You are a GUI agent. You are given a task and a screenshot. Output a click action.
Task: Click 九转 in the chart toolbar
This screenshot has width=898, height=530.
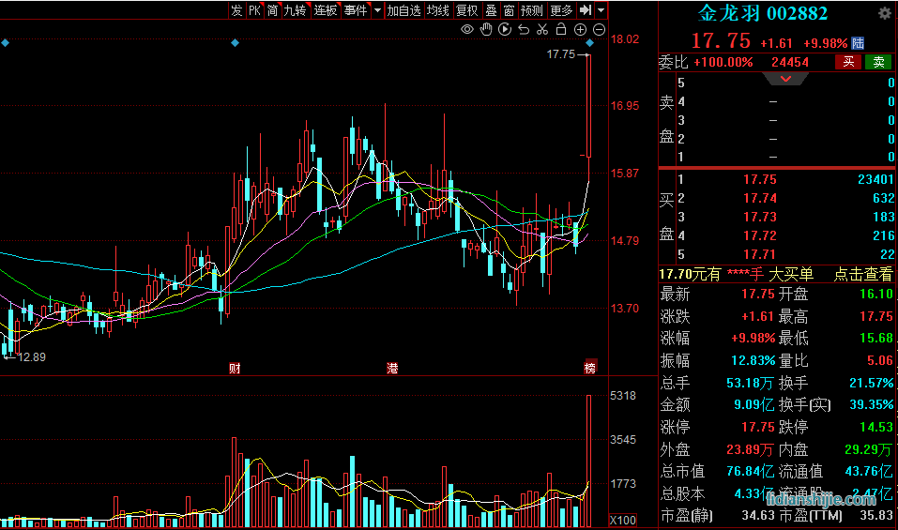point(295,10)
